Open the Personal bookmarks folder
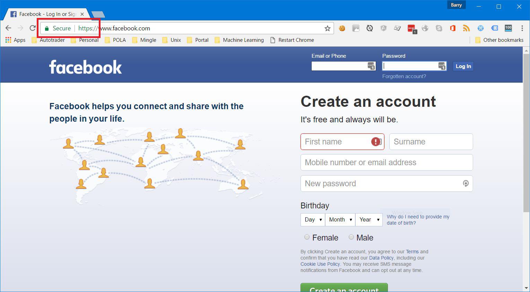Screen dimensions: 530x292 coord(85,40)
